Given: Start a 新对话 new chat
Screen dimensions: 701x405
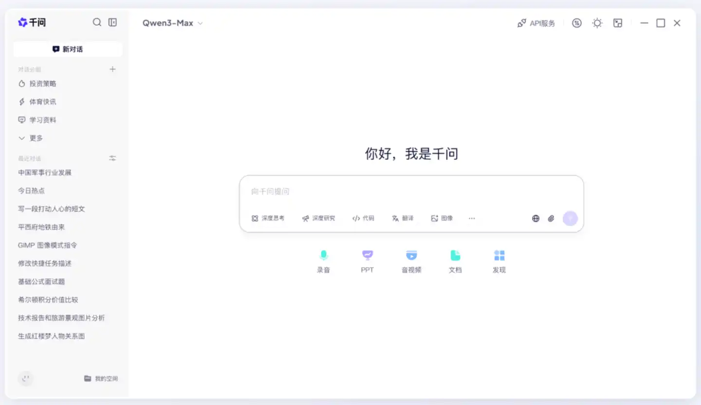Looking at the screenshot, I should pyautogui.click(x=68, y=49).
